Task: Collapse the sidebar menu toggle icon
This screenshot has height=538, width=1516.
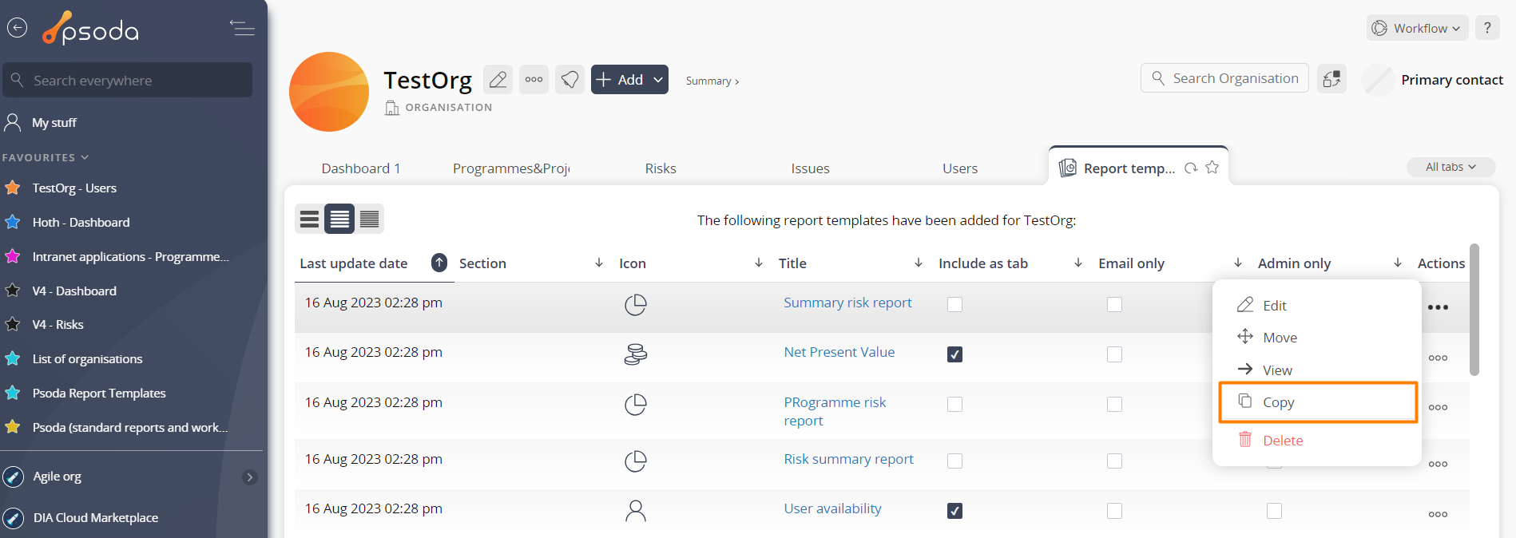Action: point(242,28)
